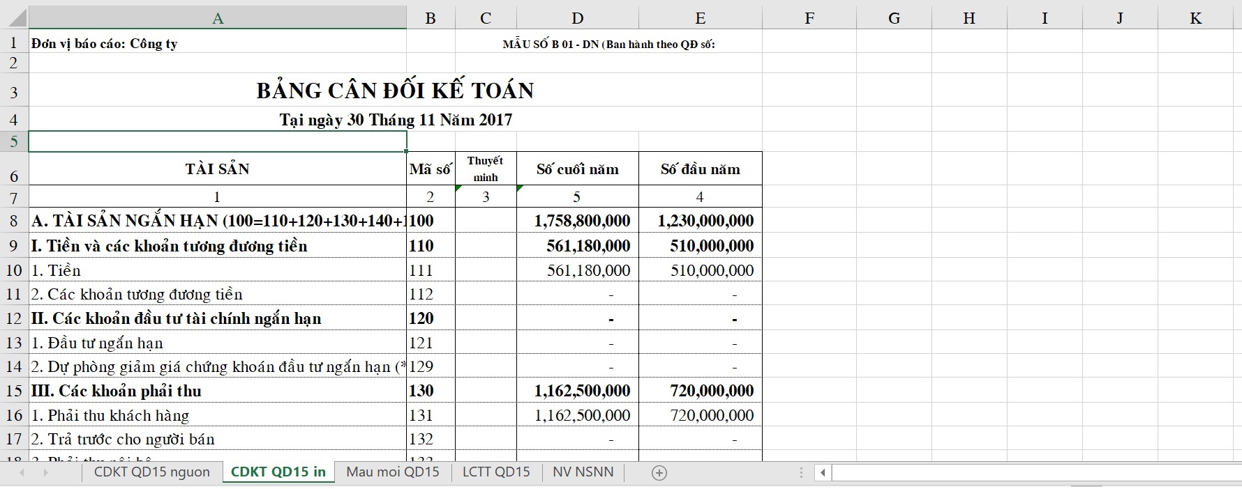Click the selected empty cell A5

218,141
